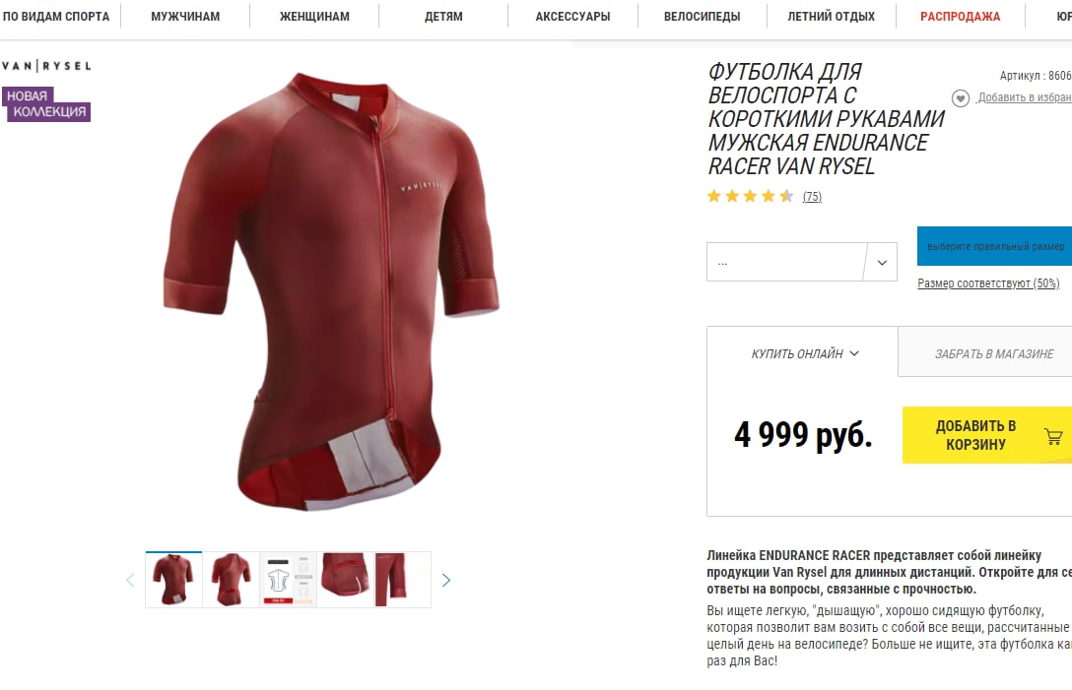
Task: Open the size selection dropdown
Action: pos(802,262)
